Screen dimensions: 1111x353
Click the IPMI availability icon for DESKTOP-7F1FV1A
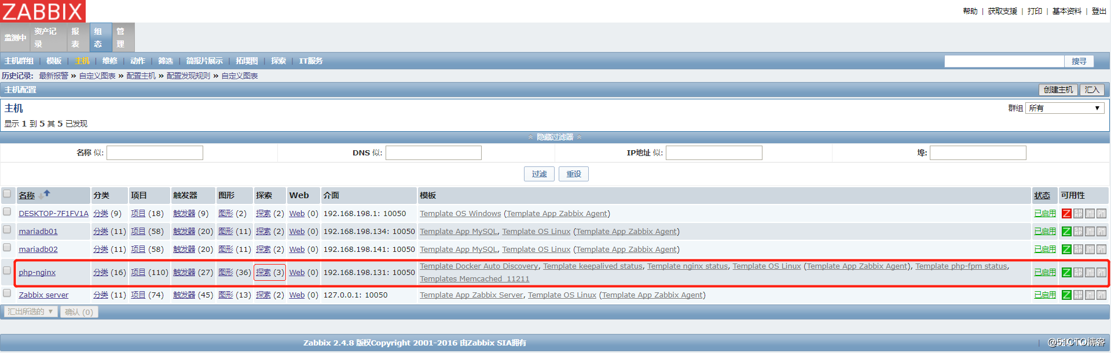click(1101, 214)
